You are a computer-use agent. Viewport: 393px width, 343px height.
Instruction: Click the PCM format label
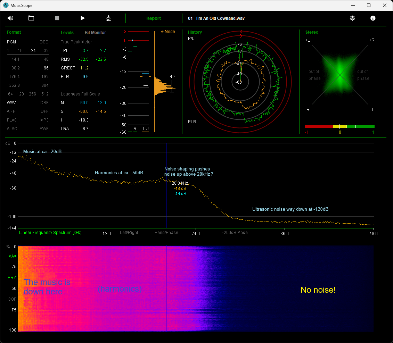pos(11,42)
